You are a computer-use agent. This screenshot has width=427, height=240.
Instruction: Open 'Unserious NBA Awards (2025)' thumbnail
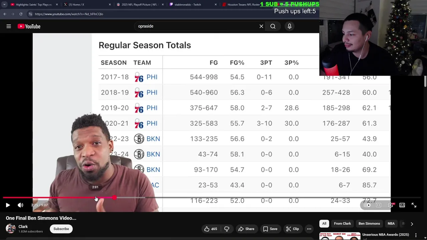point(340,236)
